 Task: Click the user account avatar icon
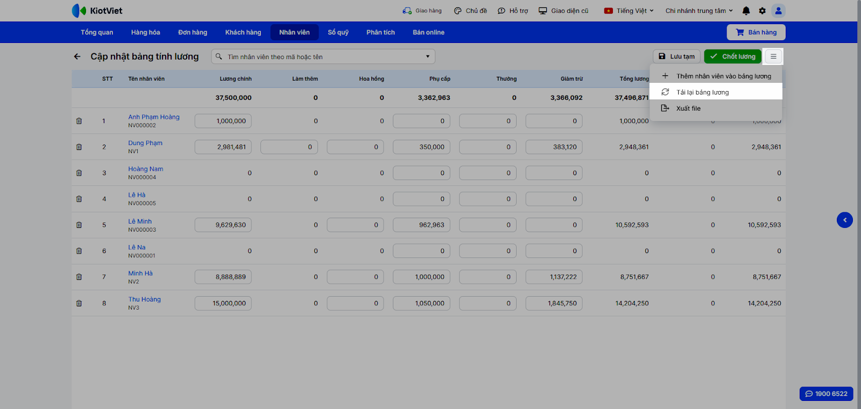[x=778, y=11]
